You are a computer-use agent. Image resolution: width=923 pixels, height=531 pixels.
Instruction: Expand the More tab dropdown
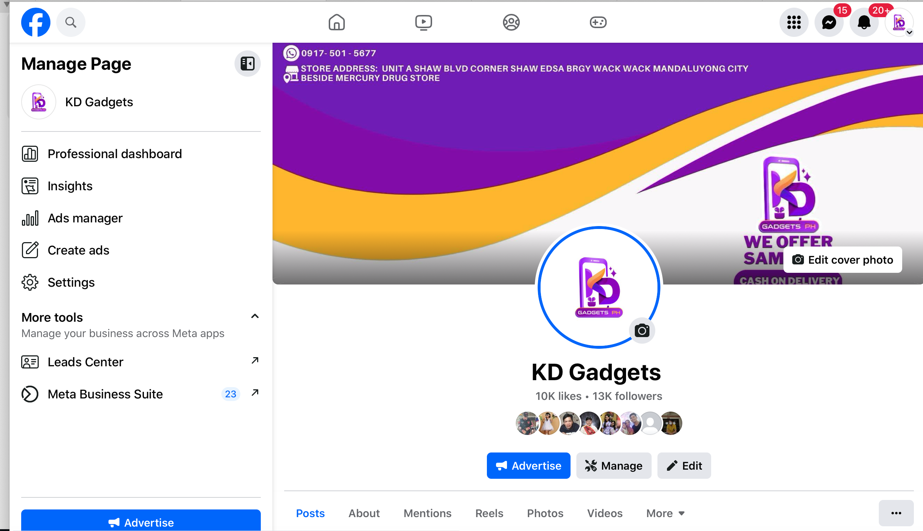665,513
